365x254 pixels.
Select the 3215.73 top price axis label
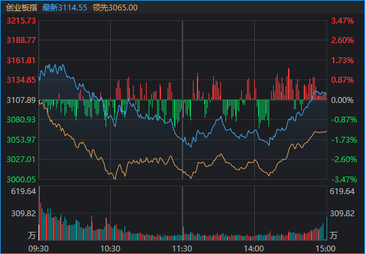click(21, 21)
